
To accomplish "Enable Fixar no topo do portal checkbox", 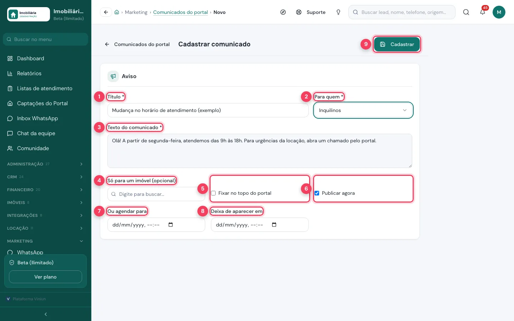I will [213, 193].
